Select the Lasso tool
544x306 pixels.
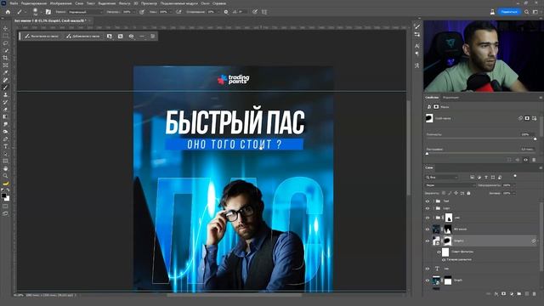coord(5,43)
